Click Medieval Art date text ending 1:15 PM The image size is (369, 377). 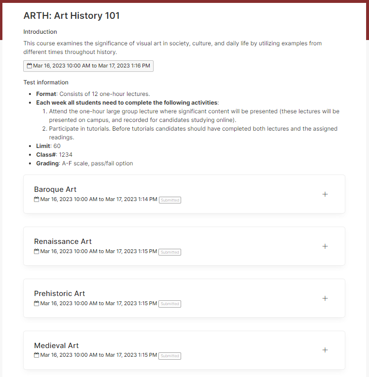(x=99, y=355)
